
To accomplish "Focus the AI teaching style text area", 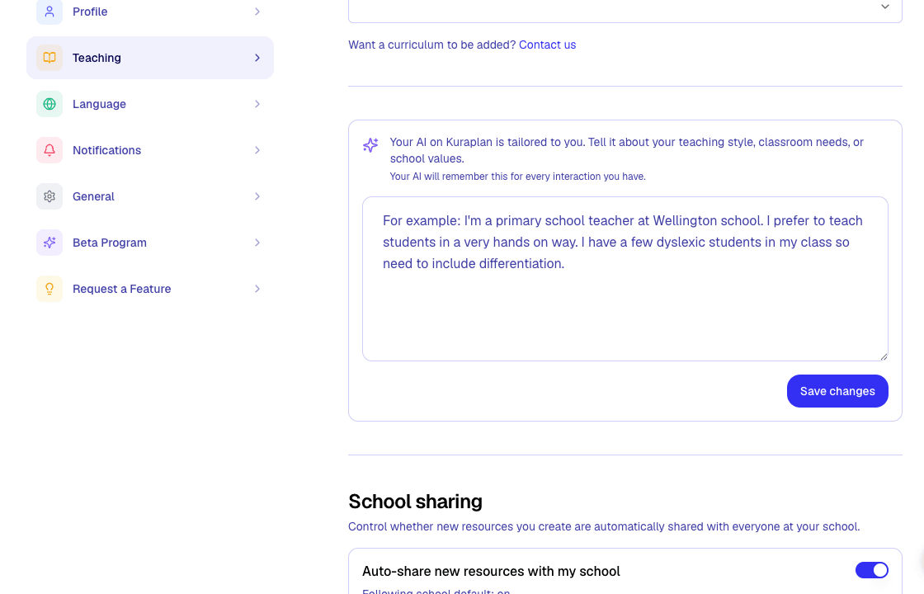I will 625,279.
